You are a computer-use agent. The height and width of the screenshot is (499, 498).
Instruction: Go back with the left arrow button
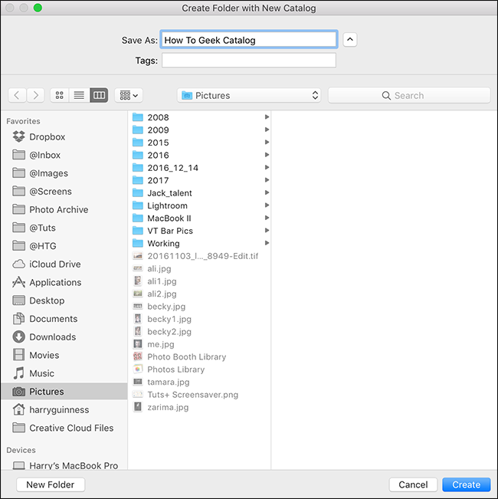click(18, 96)
